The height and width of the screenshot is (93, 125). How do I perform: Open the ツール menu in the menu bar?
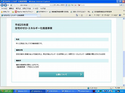tap(35, 8)
